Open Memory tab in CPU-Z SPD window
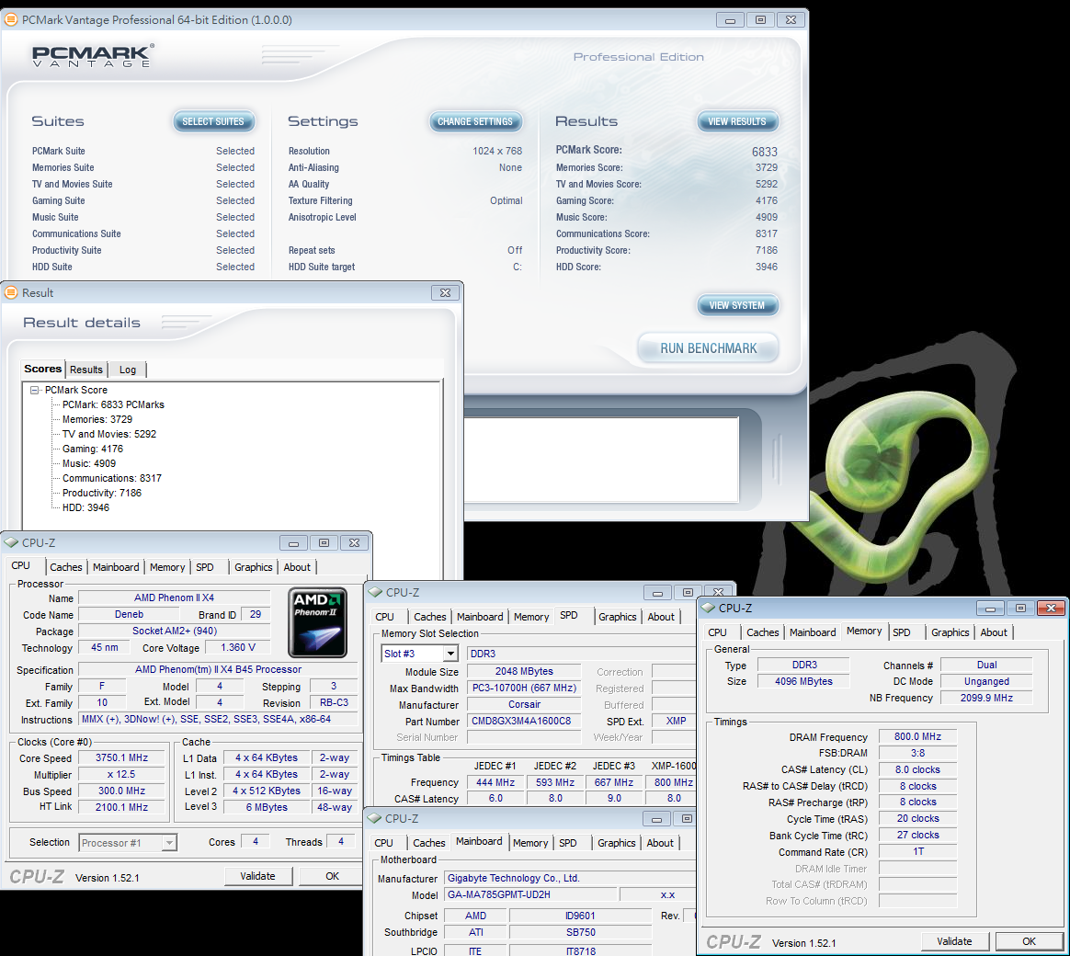Screen dimensions: 1070x956 pos(531,617)
